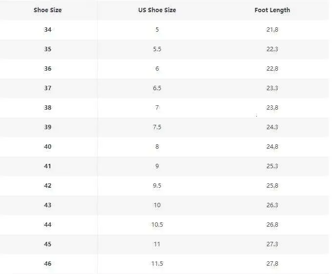Click the Shoe Size column header
This screenshot has height=274, width=332.
(x=48, y=10)
